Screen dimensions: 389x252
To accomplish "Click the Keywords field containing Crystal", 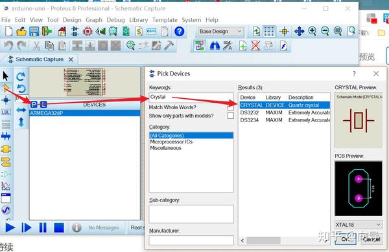I will (x=191, y=97).
